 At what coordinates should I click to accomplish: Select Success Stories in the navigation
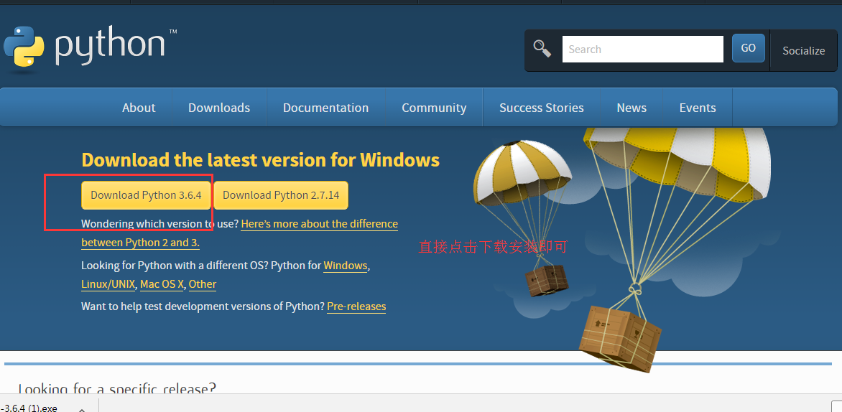coord(541,108)
